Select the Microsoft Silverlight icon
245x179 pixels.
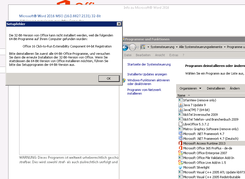(x=181, y=167)
